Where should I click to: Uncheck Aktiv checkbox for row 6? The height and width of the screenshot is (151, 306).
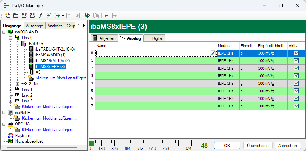pyautogui.click(x=297, y=99)
